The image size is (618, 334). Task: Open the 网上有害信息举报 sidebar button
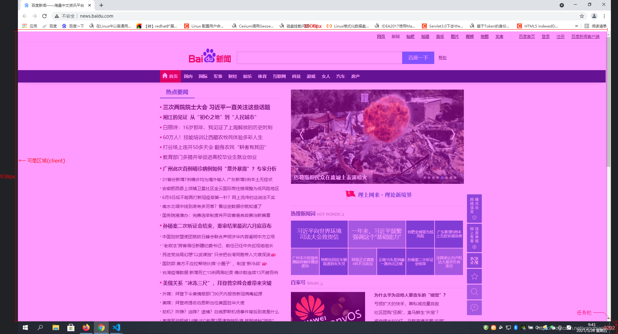474,238
